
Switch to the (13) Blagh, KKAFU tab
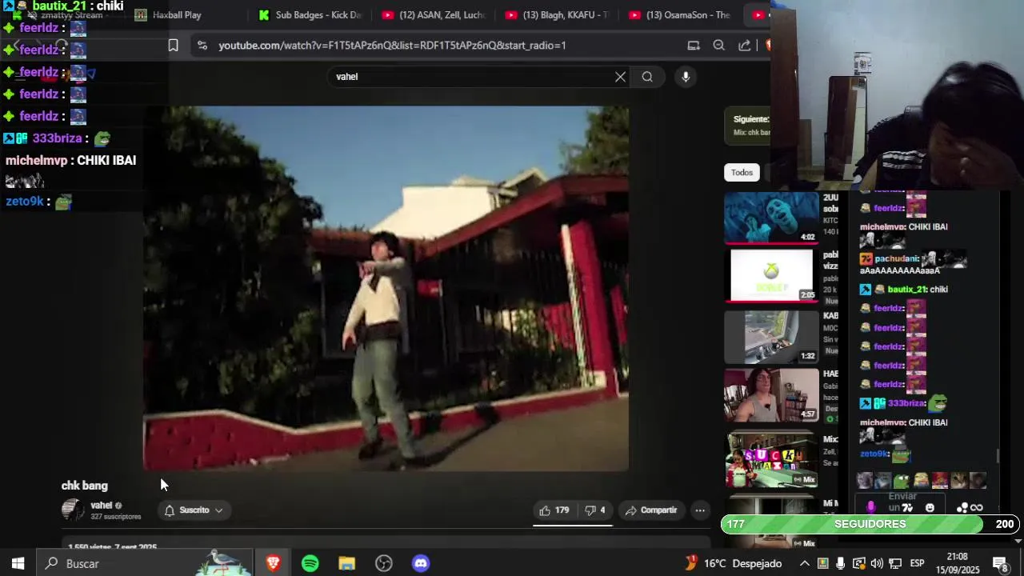coord(558,14)
